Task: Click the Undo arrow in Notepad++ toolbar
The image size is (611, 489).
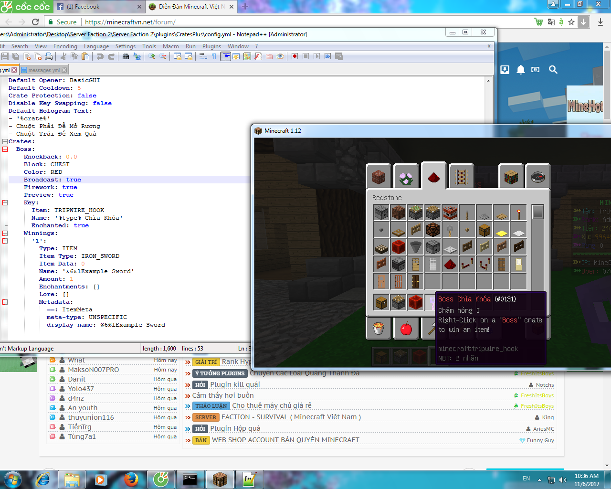Action: coord(100,56)
